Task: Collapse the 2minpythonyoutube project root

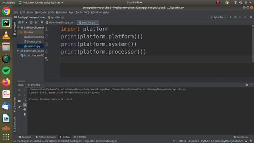Action: point(18,27)
